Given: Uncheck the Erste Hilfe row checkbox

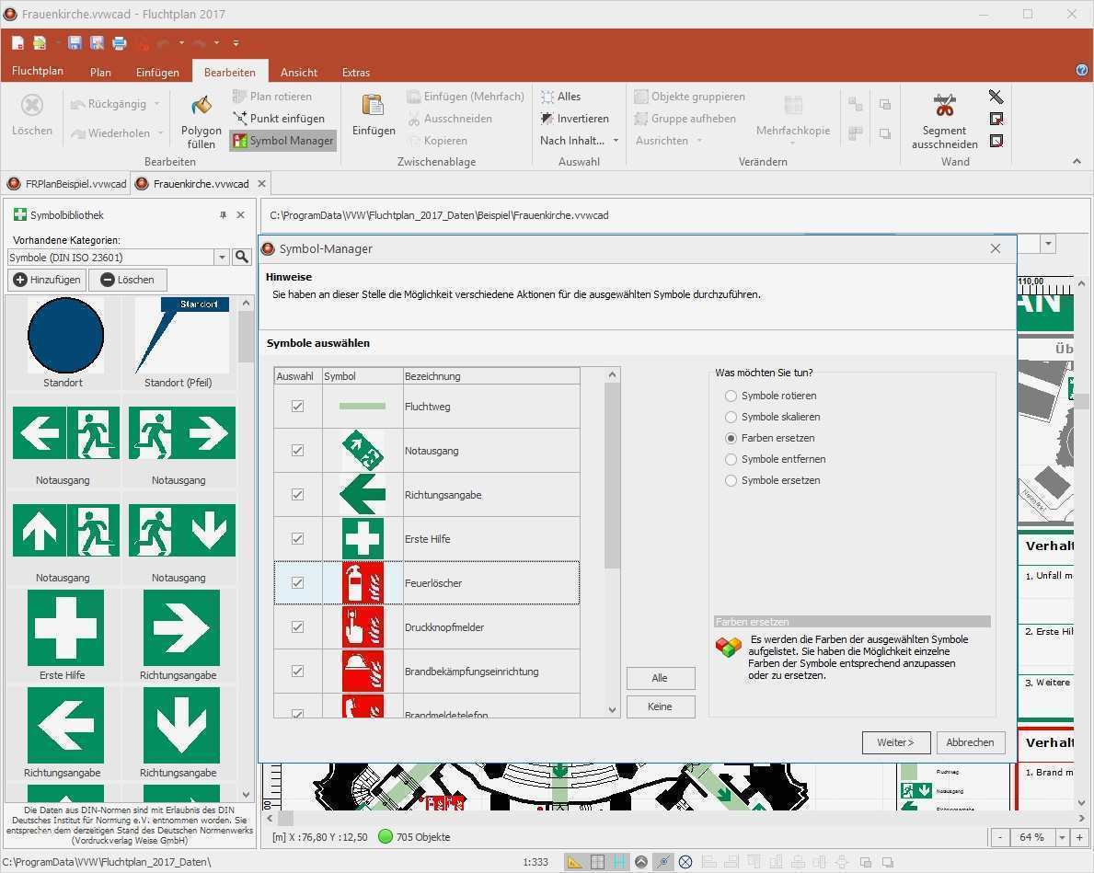Looking at the screenshot, I should click(298, 538).
